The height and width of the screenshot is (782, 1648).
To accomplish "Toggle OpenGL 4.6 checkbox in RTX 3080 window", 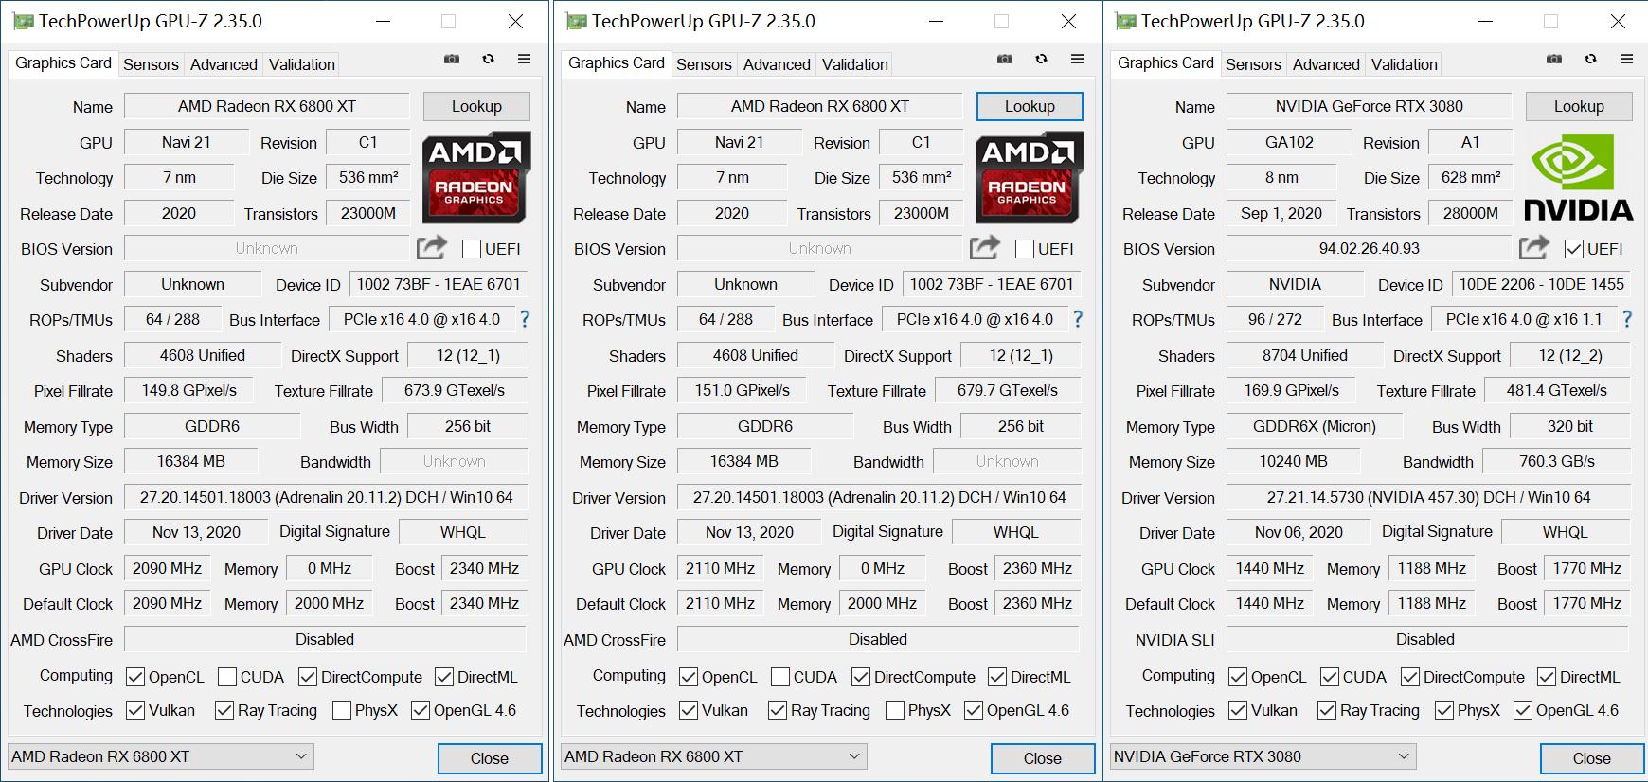I will click(1523, 710).
